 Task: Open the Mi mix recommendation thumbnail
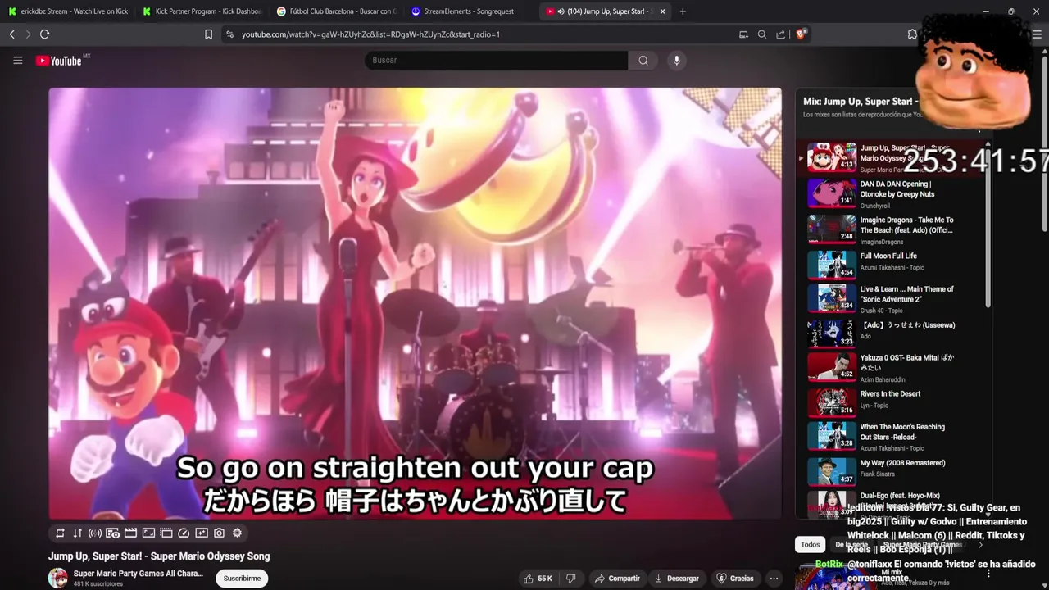[834, 578]
